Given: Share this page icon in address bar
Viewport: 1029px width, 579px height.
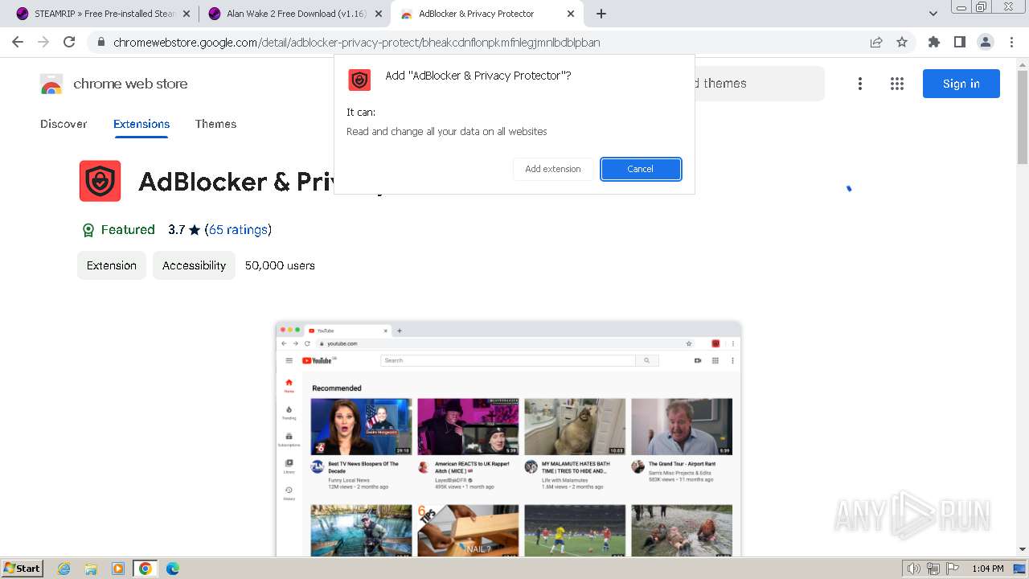Looking at the screenshot, I should point(876,42).
